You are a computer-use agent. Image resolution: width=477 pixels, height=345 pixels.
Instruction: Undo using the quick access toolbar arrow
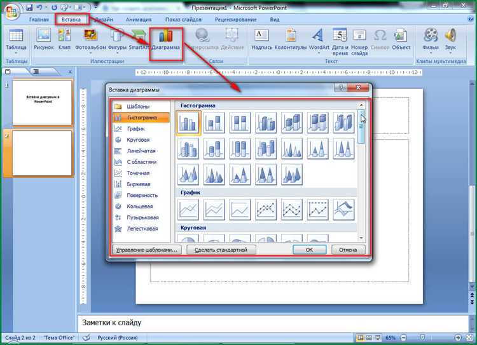pos(39,7)
